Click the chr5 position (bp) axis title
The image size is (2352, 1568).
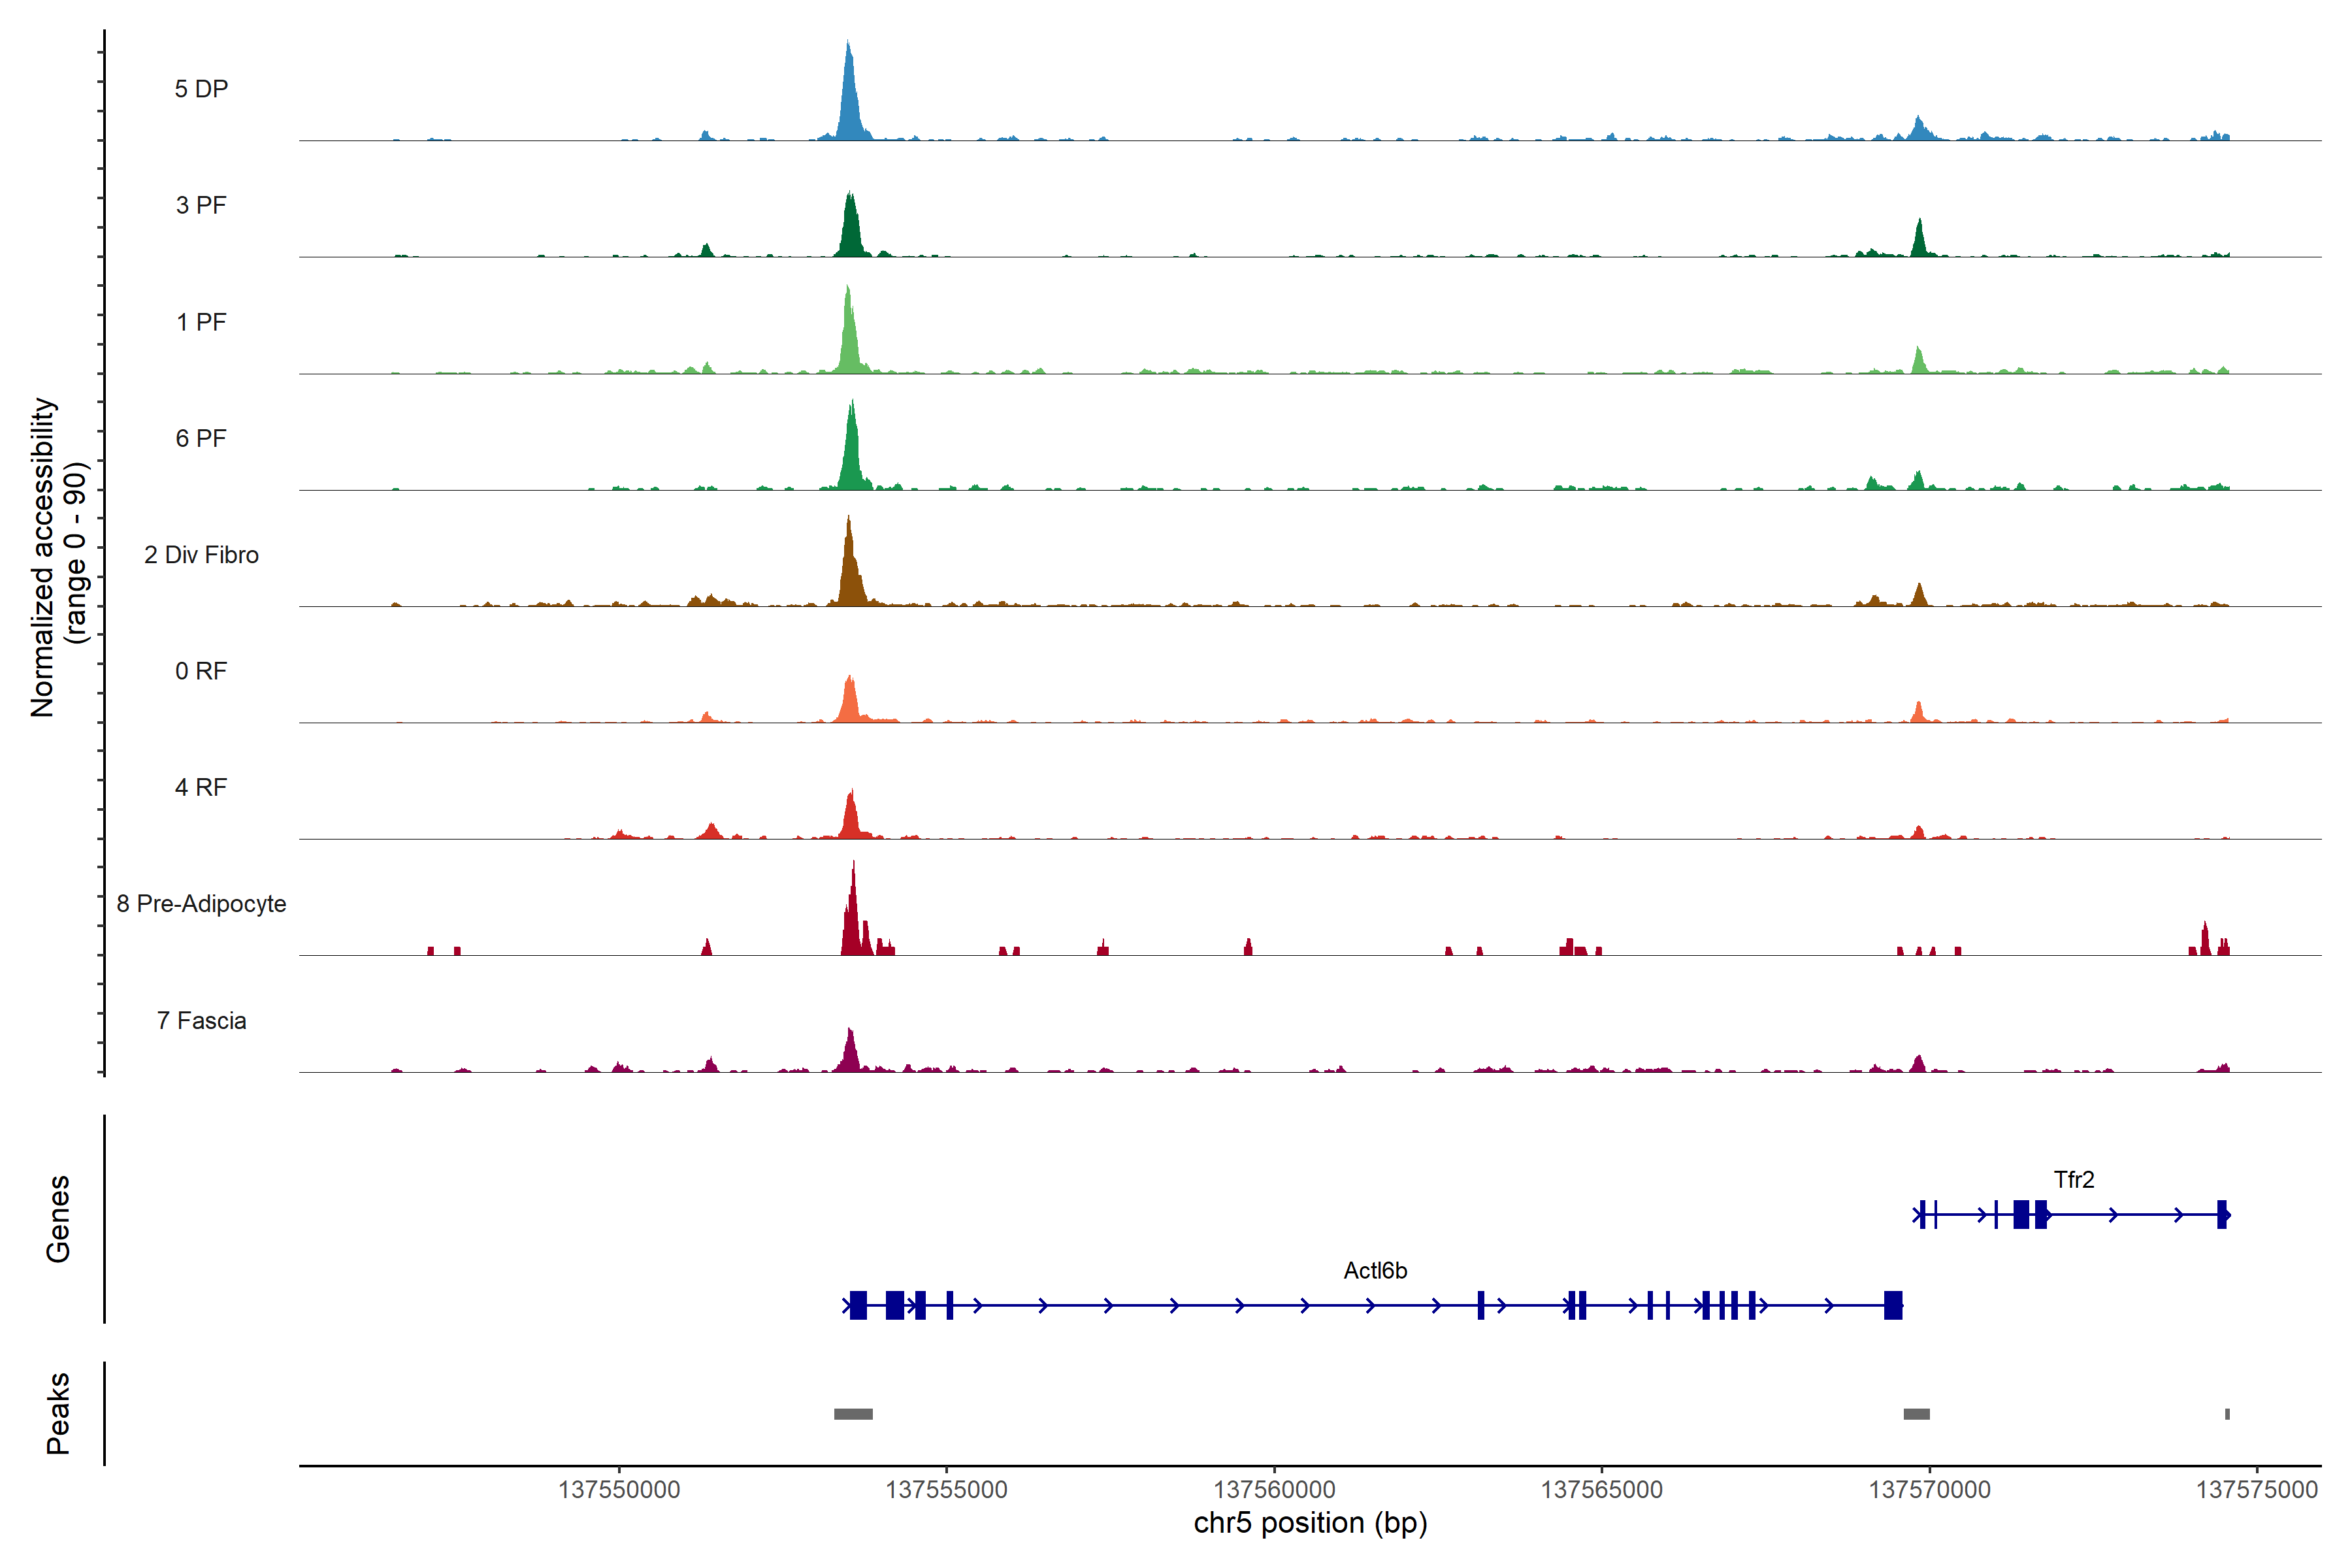(x=1310, y=1523)
